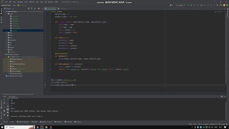This screenshot has width=229, height=129.
Task: Open File Explorer from the taskbar
Action: (46, 127)
